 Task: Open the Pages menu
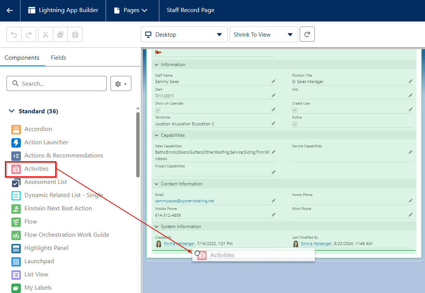(x=132, y=10)
